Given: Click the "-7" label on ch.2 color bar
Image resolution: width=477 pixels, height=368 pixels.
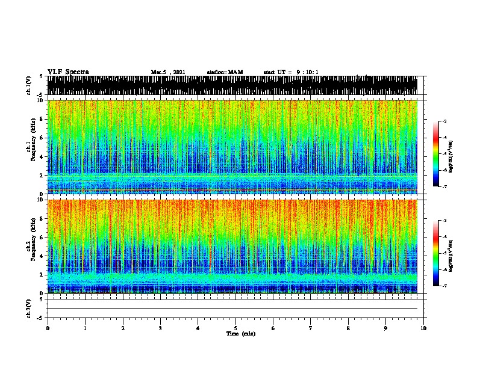Looking at the screenshot, I should [444, 286].
